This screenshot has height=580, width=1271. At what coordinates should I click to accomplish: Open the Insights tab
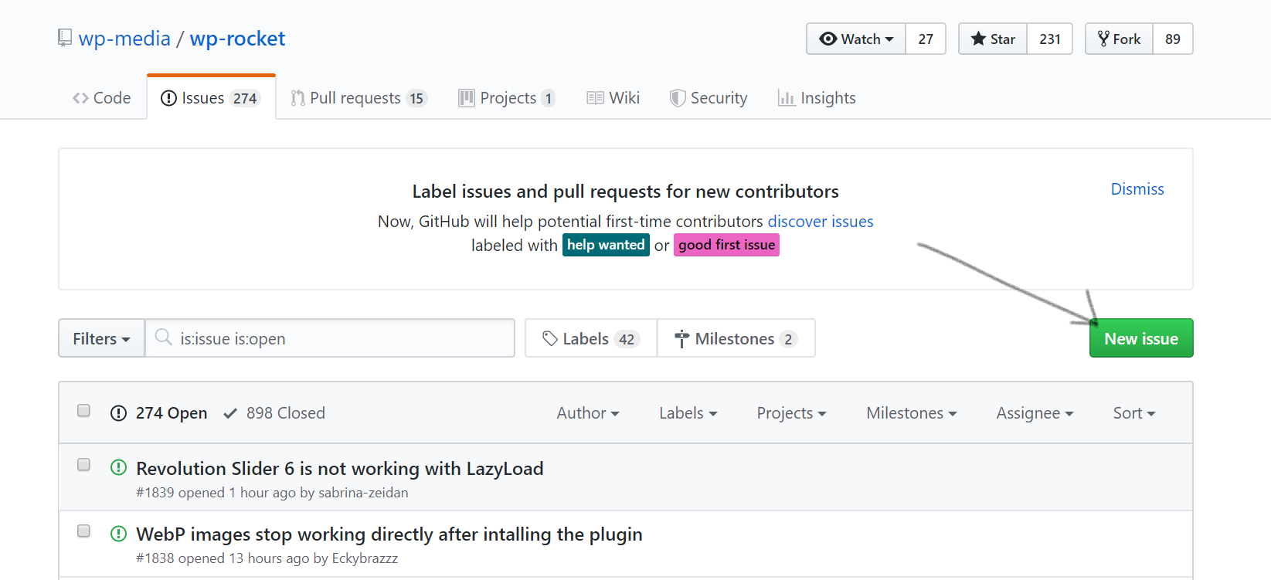[817, 98]
